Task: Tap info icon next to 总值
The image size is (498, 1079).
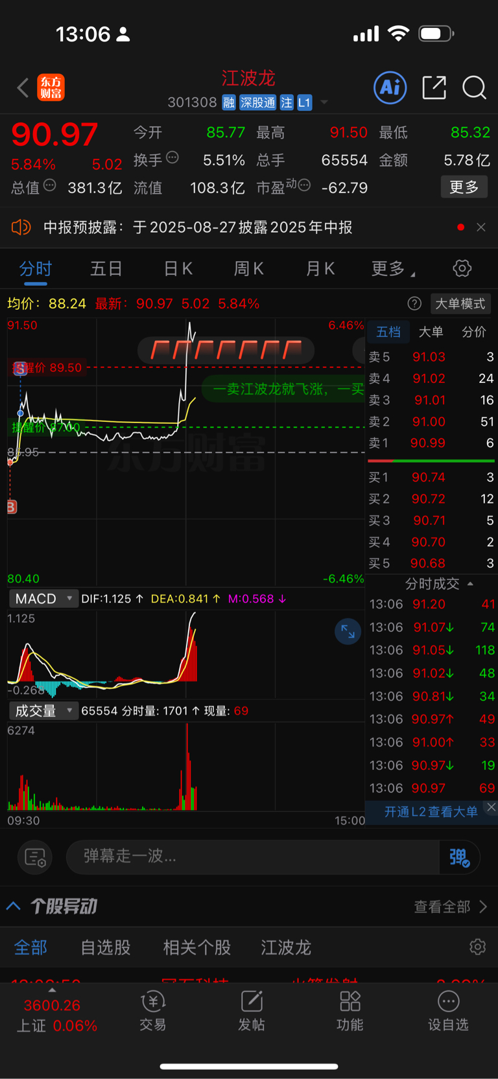Action: (49, 186)
